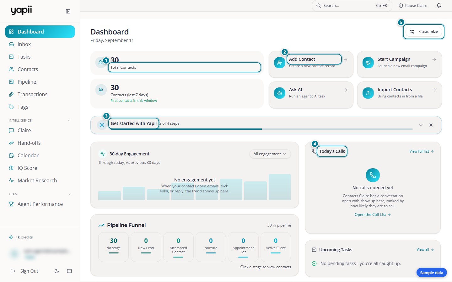This screenshot has width=452, height=282.
Task: Click the Start Campaign arrow
Action: pyautogui.click(x=434, y=60)
